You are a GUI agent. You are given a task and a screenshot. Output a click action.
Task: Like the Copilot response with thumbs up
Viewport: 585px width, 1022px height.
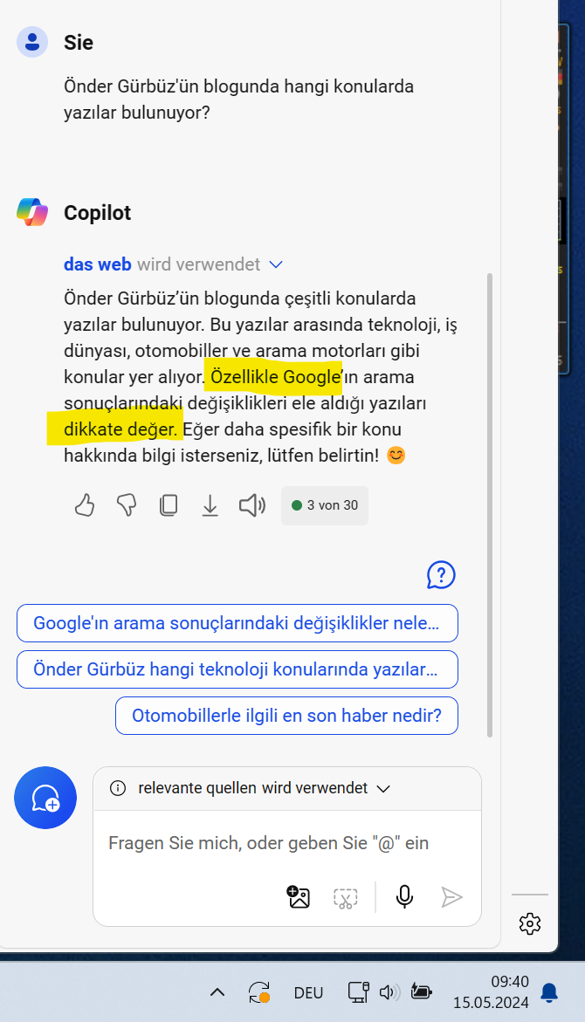(85, 505)
